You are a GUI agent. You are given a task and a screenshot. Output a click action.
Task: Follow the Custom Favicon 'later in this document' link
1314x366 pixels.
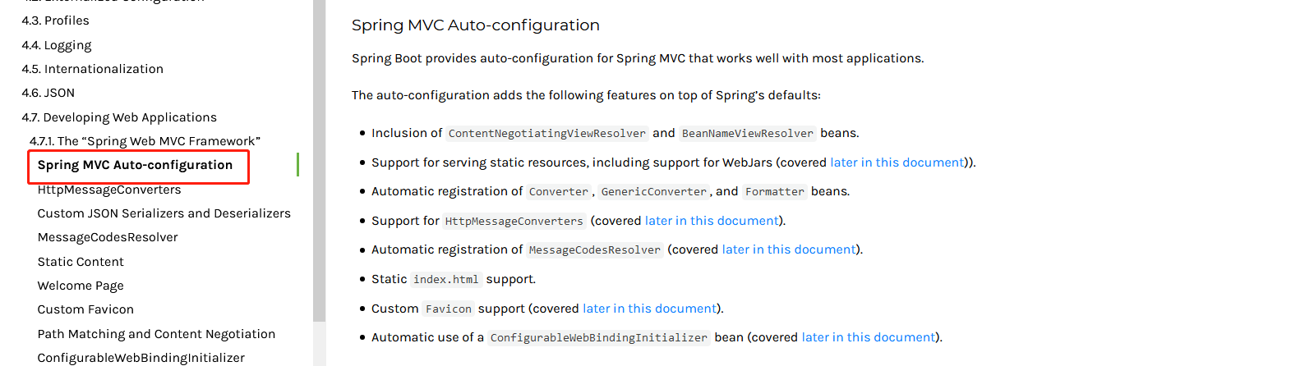click(x=649, y=309)
